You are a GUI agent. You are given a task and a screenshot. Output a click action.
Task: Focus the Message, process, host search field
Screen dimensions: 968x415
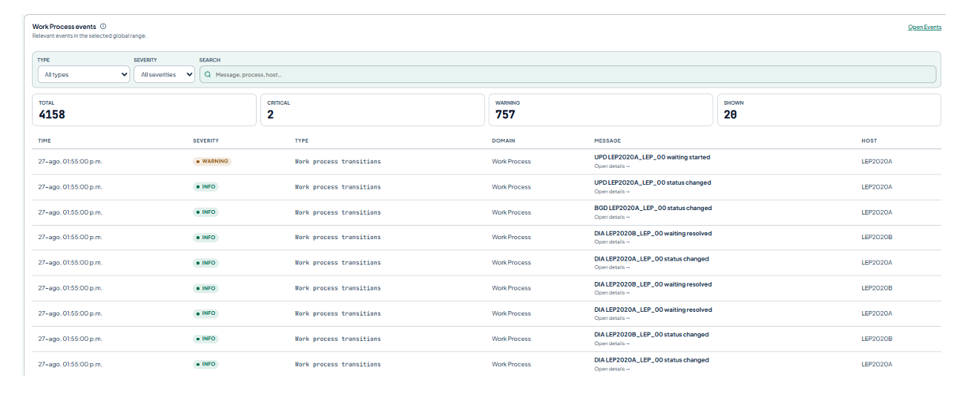click(567, 74)
